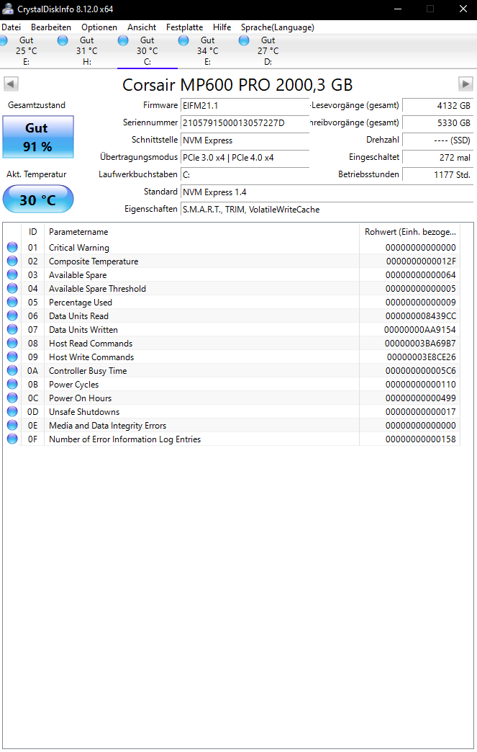Click the Eigenschaften field S.M.A.R.T., TRIM
Viewport: 477px width, 752px height.
coord(327,209)
